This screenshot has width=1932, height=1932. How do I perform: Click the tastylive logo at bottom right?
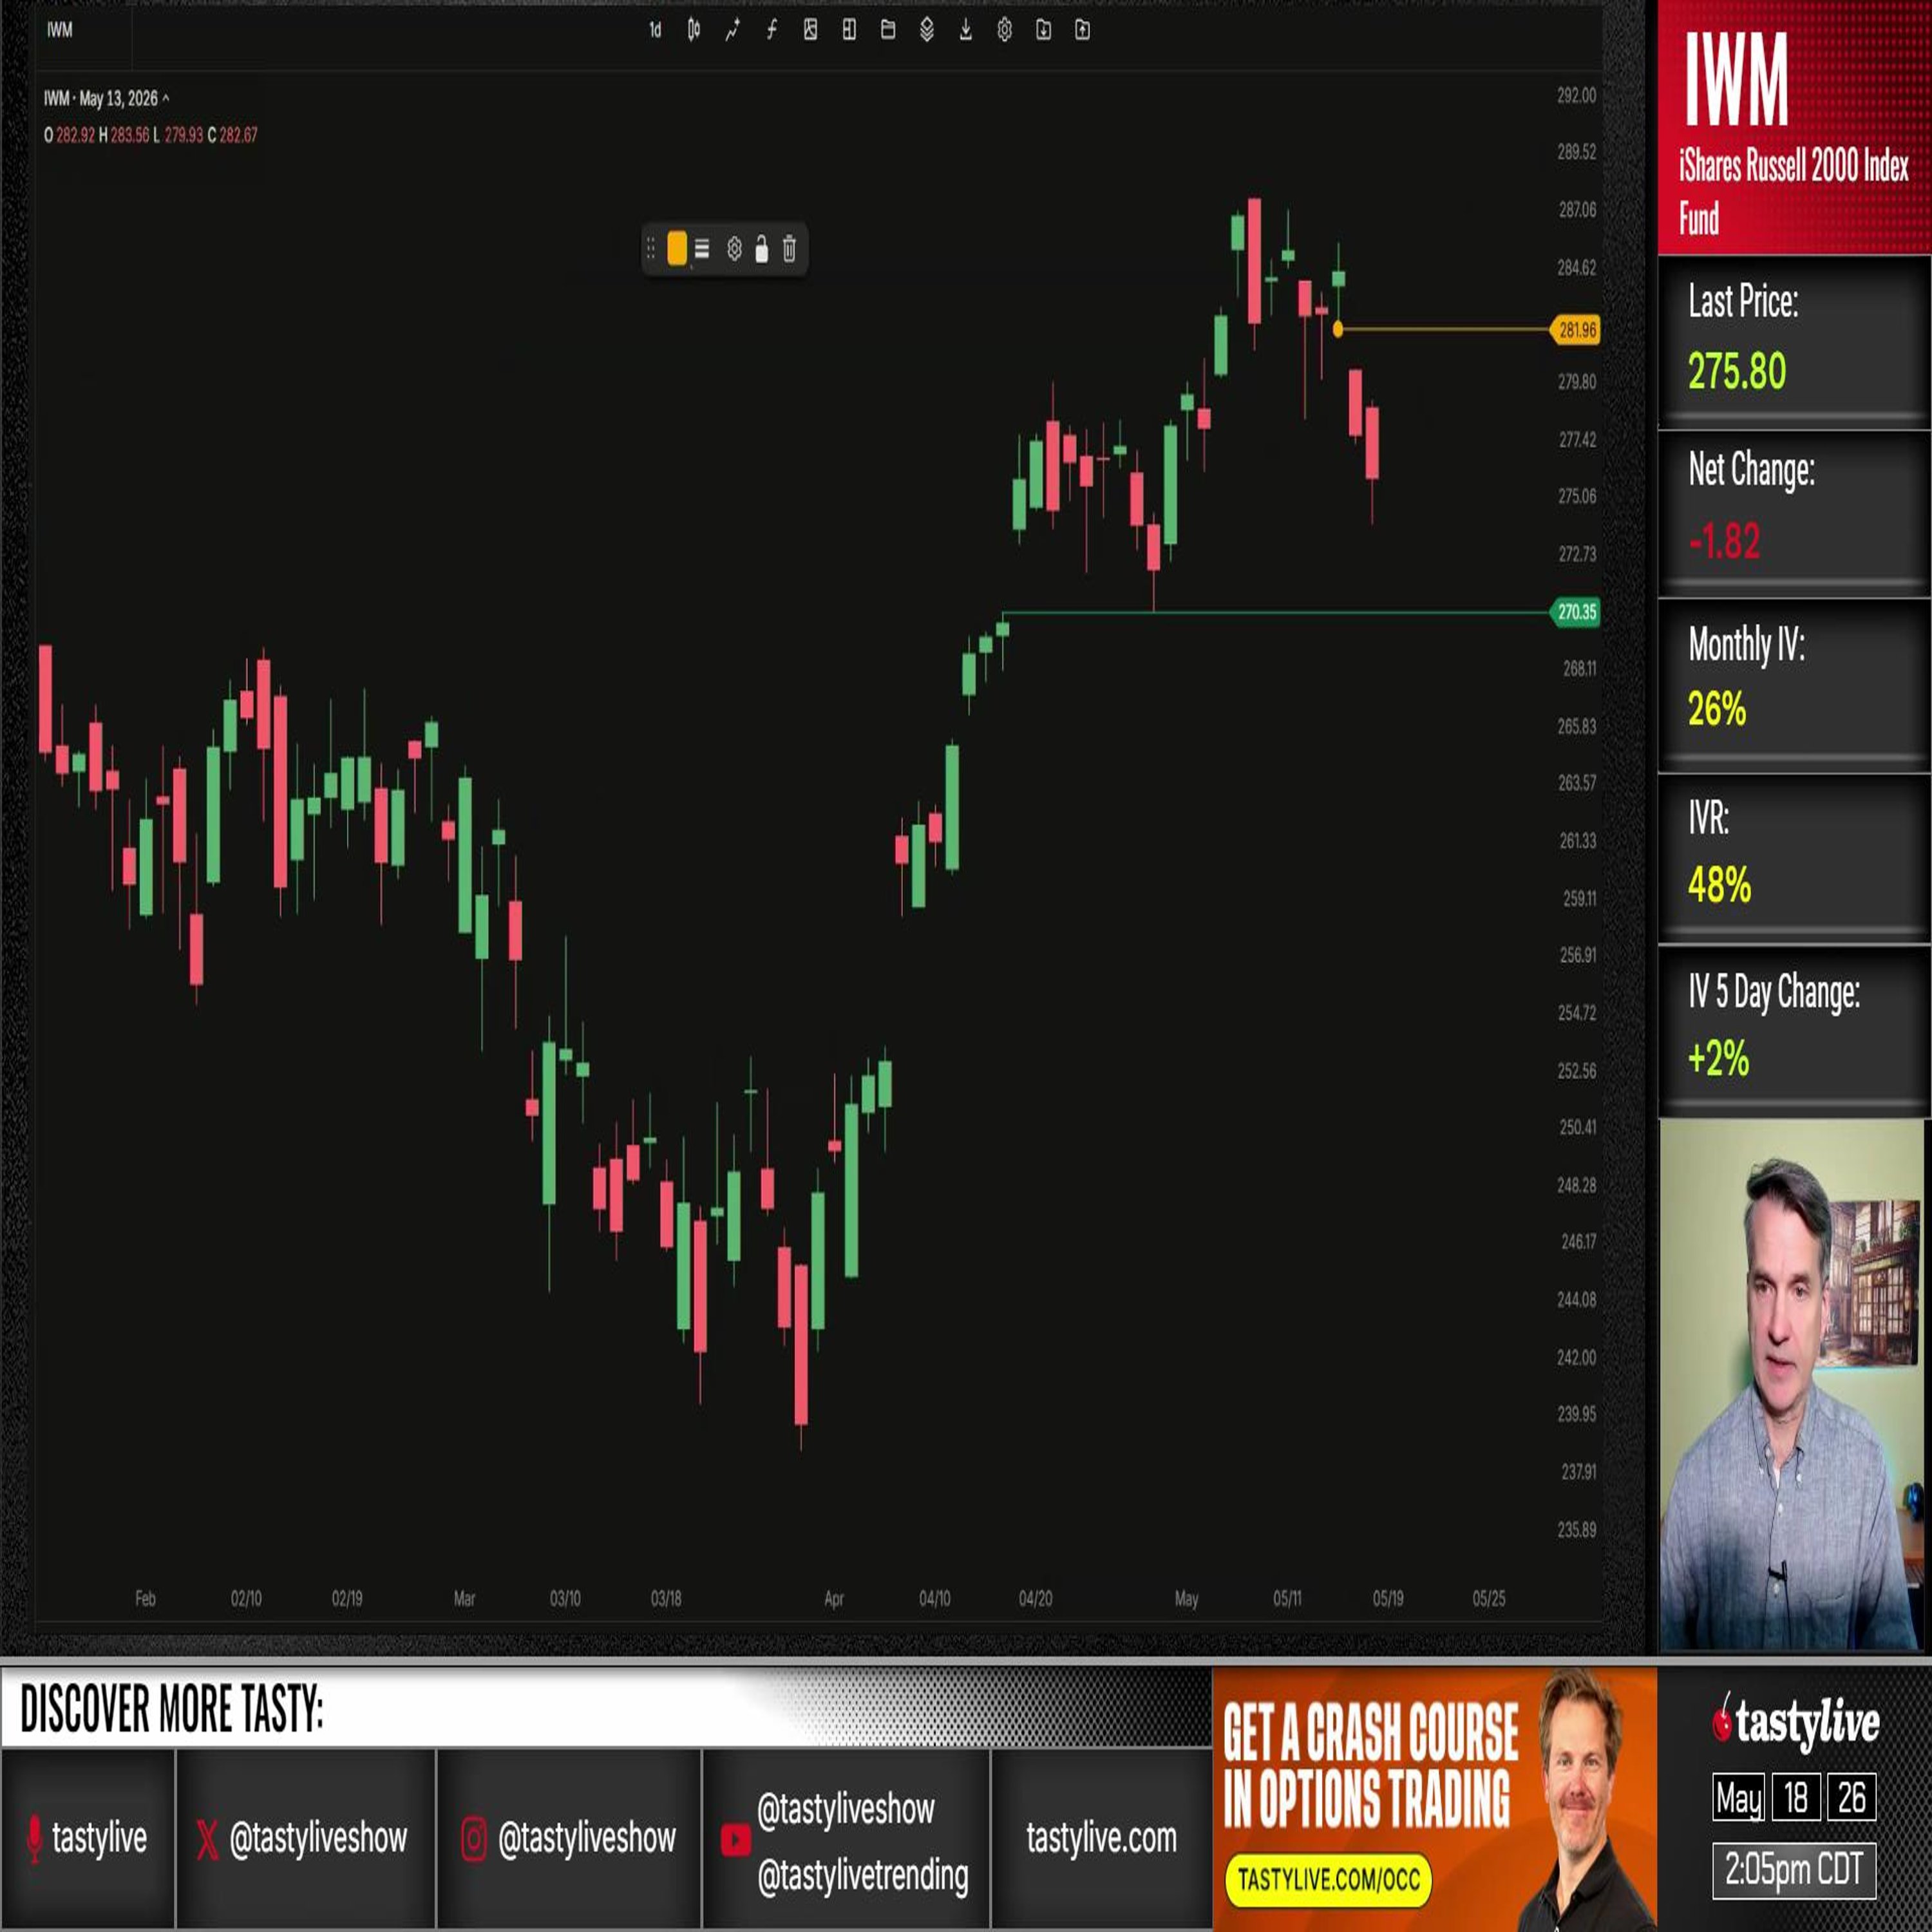(1796, 1722)
